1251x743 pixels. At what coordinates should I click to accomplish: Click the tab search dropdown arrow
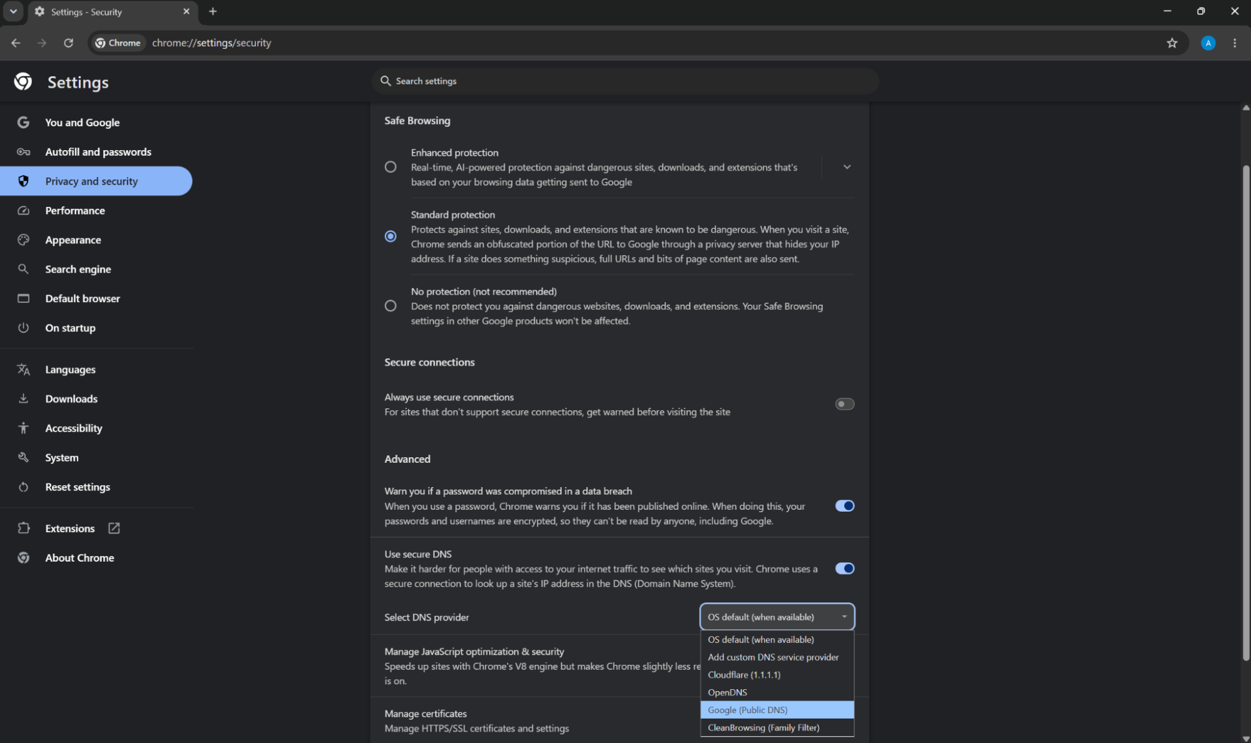pos(13,11)
